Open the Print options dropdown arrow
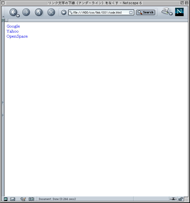 point(171,14)
